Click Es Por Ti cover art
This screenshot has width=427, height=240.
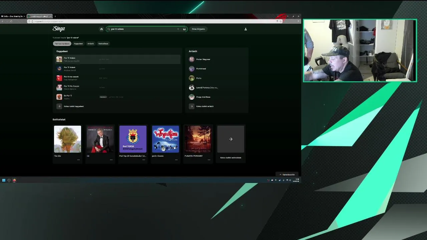point(59,97)
